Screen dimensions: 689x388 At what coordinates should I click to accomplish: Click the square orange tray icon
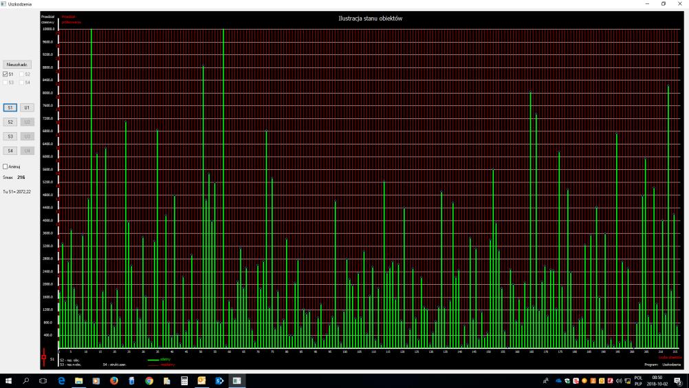(x=593, y=380)
